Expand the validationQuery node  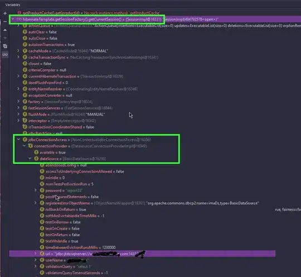[36, 266]
